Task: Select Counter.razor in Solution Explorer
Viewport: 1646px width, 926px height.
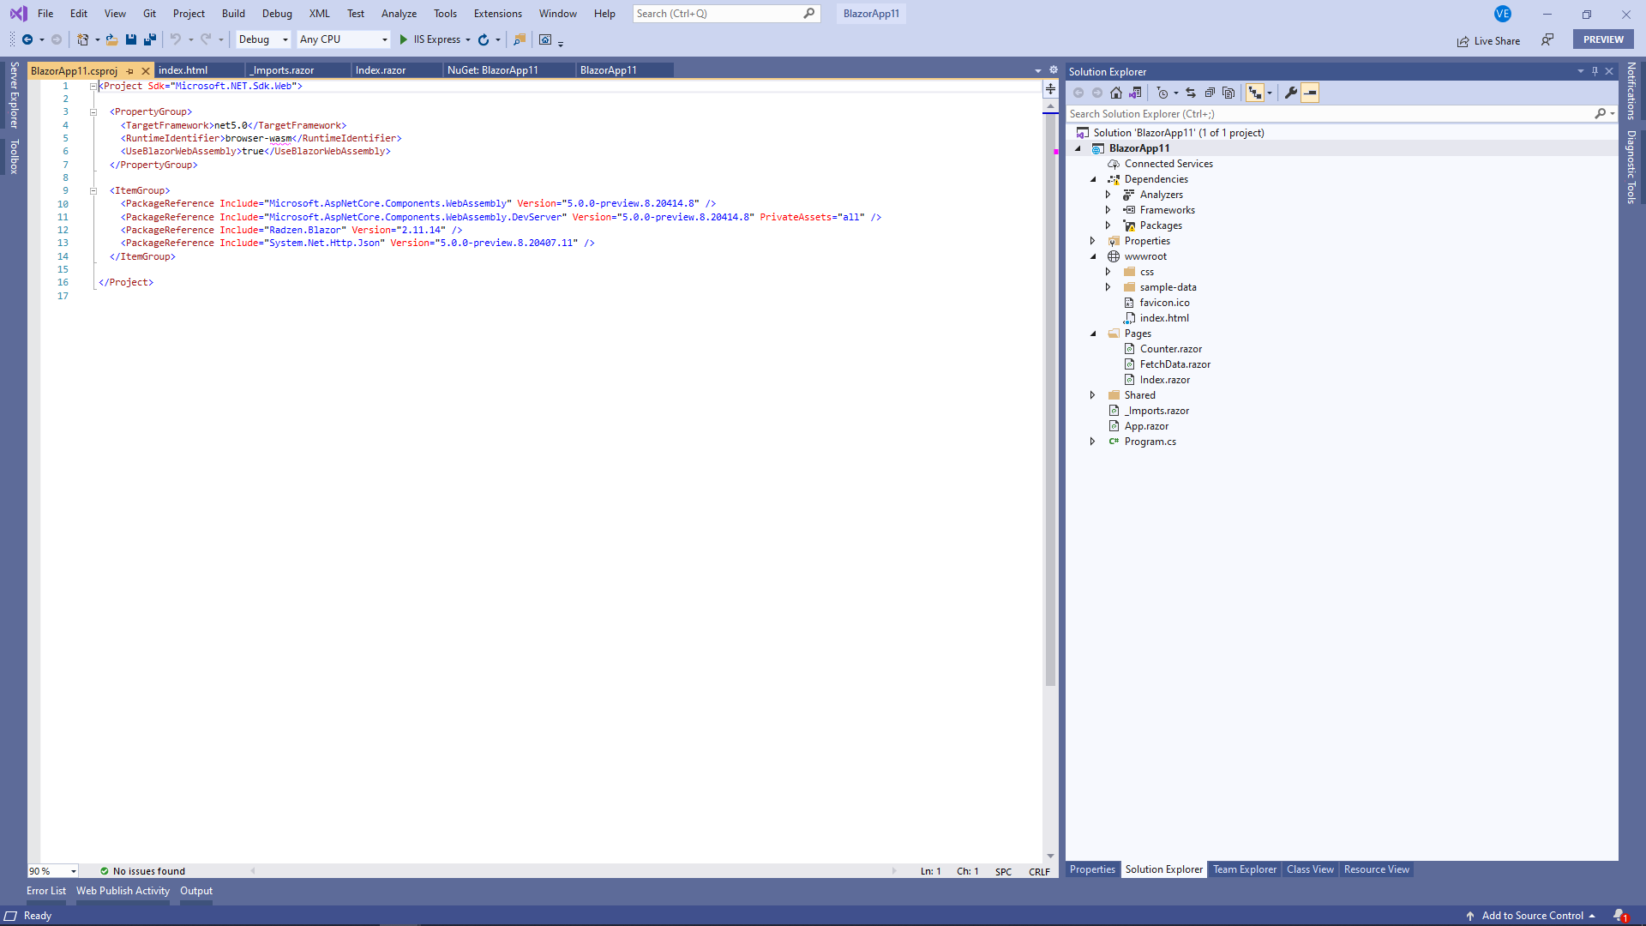Action: click(x=1170, y=349)
